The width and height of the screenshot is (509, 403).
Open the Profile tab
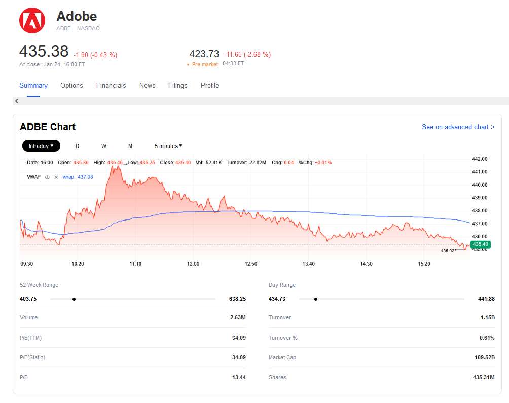coord(209,86)
